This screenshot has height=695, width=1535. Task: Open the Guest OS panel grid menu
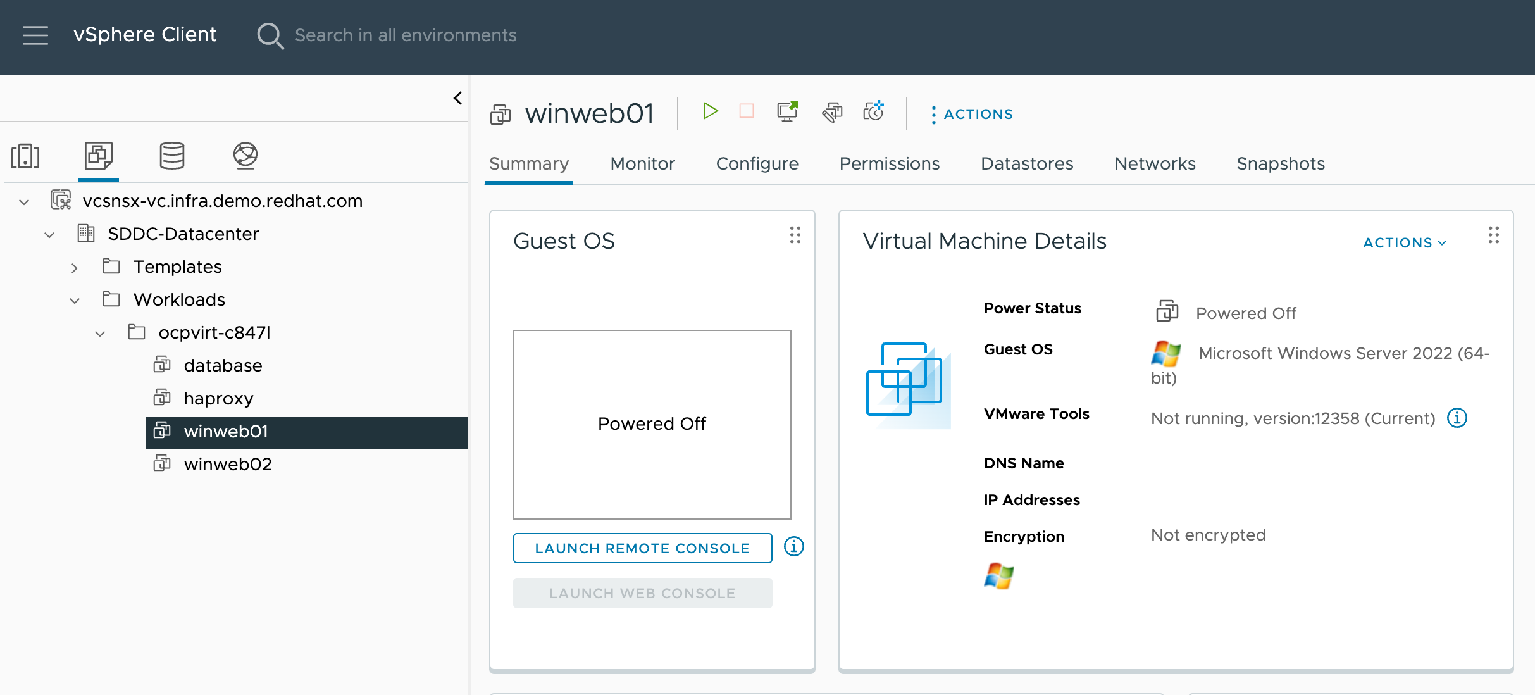795,235
